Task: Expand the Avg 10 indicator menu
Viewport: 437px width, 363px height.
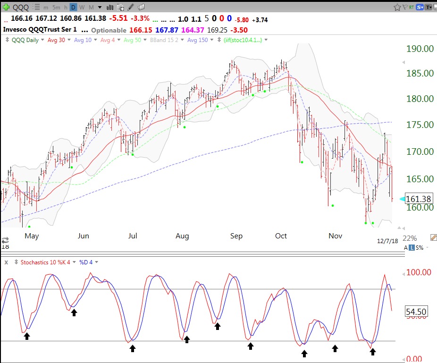Action: click(x=95, y=40)
